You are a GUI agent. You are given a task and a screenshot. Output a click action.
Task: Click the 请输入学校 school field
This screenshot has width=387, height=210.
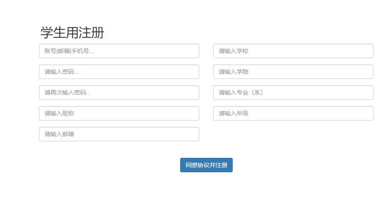[x=293, y=51]
